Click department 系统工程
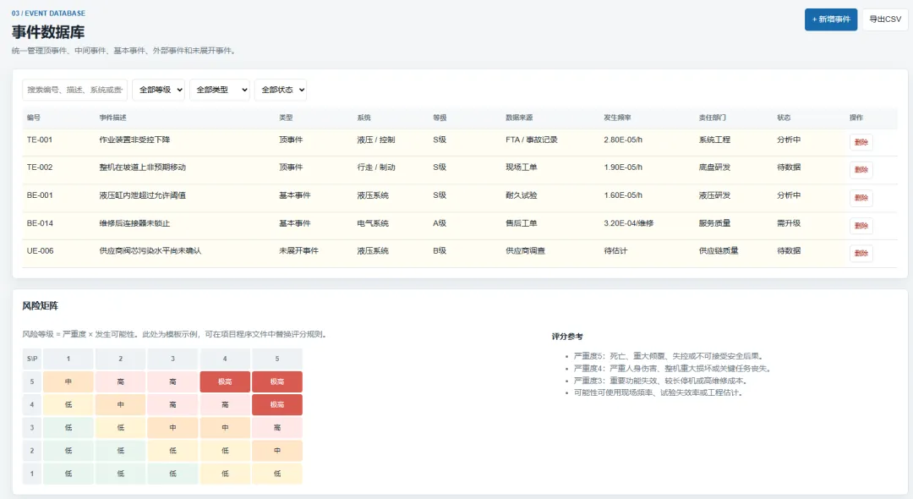The height and width of the screenshot is (499, 913). [714, 140]
